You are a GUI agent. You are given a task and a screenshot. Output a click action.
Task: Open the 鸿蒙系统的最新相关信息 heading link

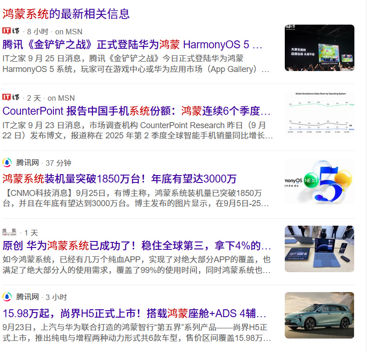66,14
